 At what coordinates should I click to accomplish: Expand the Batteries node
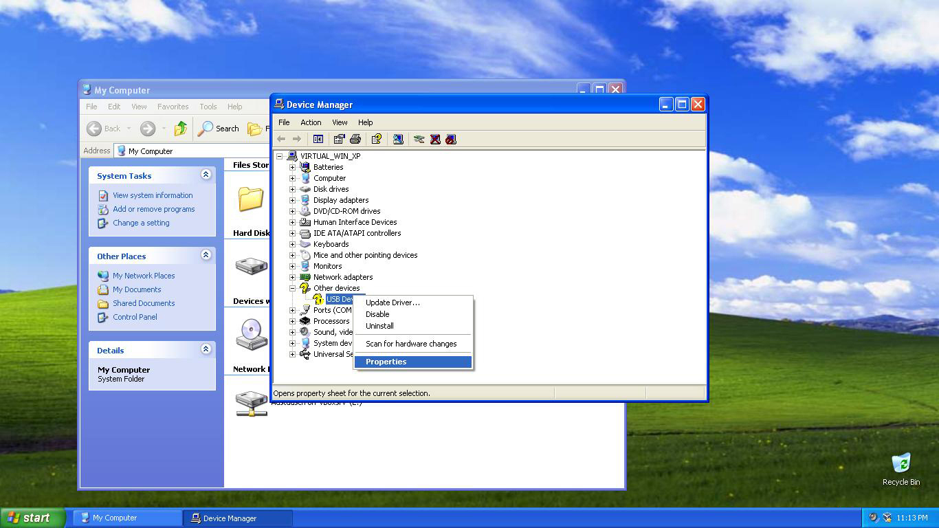coord(292,167)
